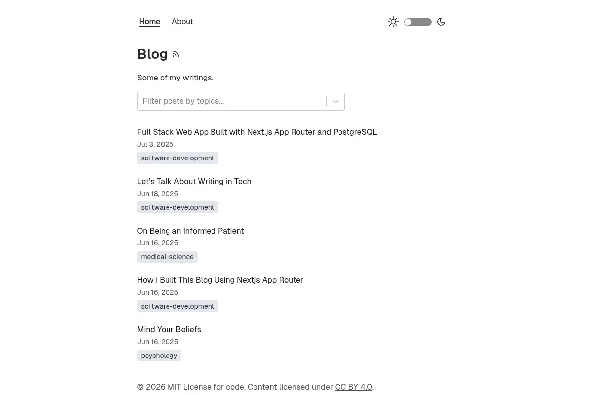Screen dimensions: 593x395
Task: Open How I Built This Blog post
Action: (220, 280)
